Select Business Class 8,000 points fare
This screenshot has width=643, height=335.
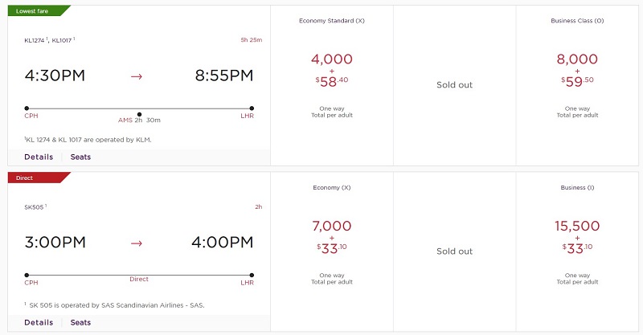click(577, 85)
